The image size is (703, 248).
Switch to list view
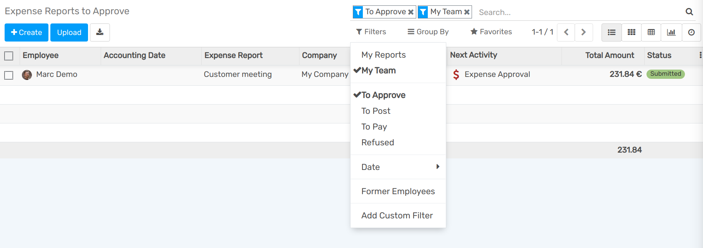click(611, 32)
